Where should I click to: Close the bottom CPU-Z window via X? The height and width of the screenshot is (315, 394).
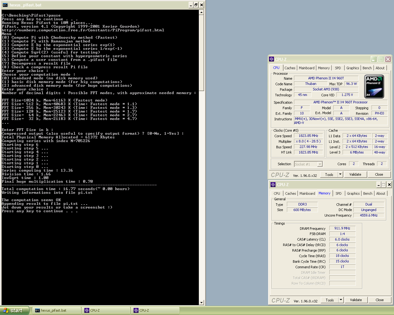389,185
